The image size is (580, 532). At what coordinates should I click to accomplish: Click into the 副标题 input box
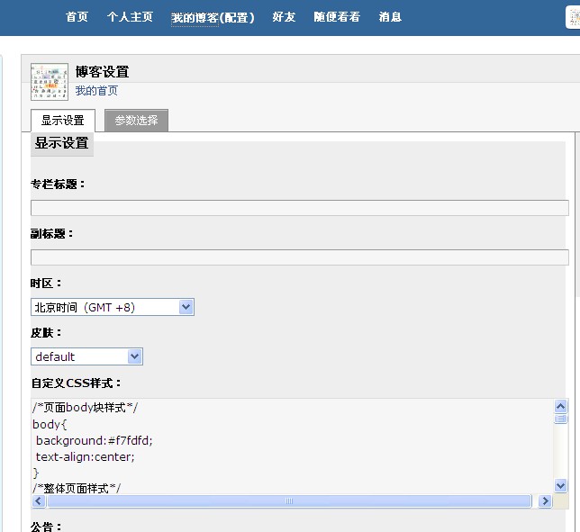(299, 257)
